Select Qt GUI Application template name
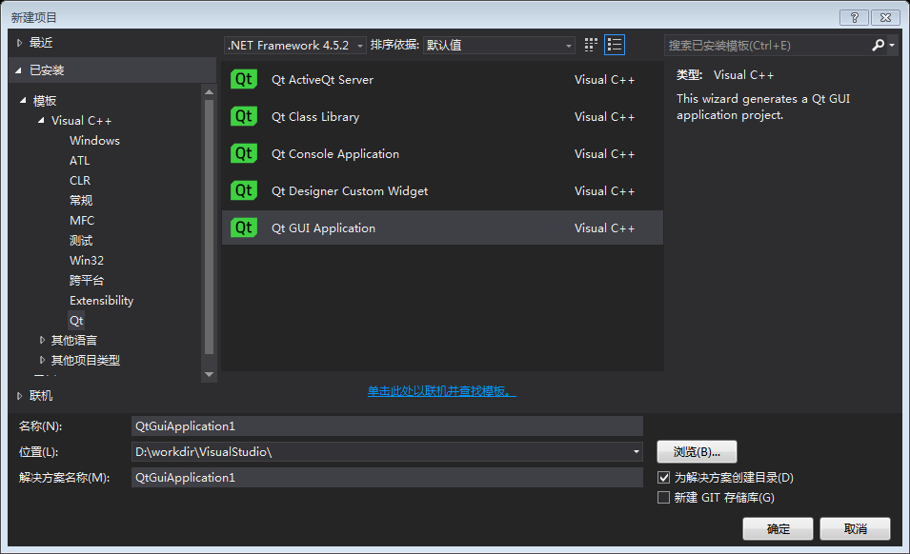The height and width of the screenshot is (554, 910). [x=323, y=228]
